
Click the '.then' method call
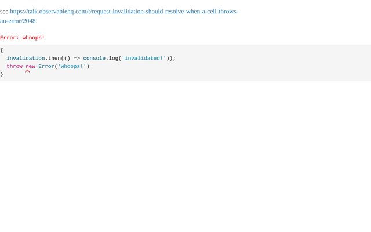[x=53, y=58]
